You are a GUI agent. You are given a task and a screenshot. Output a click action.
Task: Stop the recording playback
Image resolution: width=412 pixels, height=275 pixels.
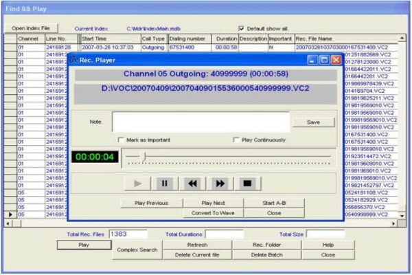pyautogui.click(x=247, y=183)
